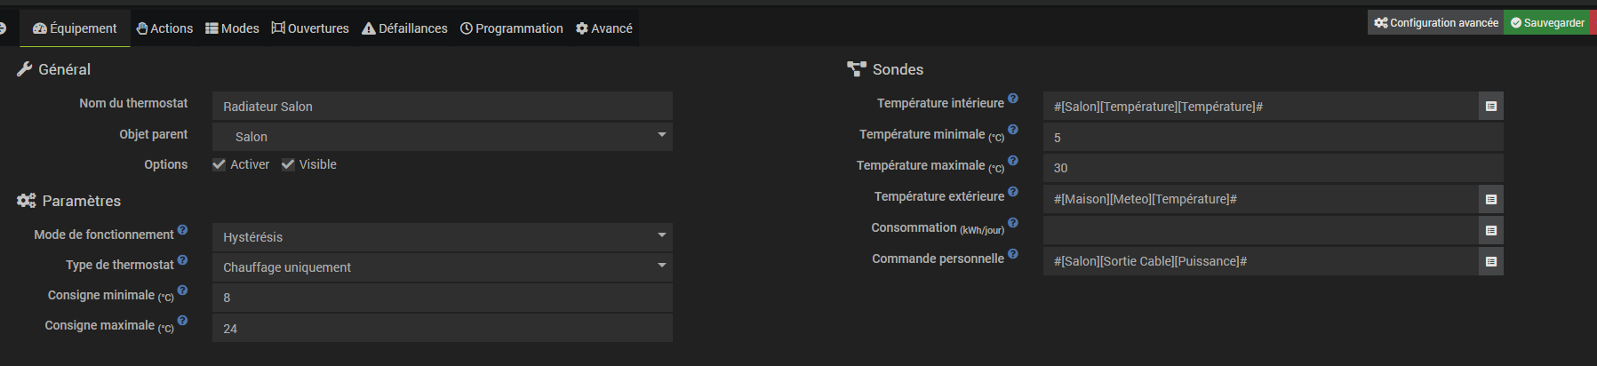Image resolution: width=1597 pixels, height=366 pixels.
Task: Open command picker for Température intérieure
Action: (x=1490, y=107)
